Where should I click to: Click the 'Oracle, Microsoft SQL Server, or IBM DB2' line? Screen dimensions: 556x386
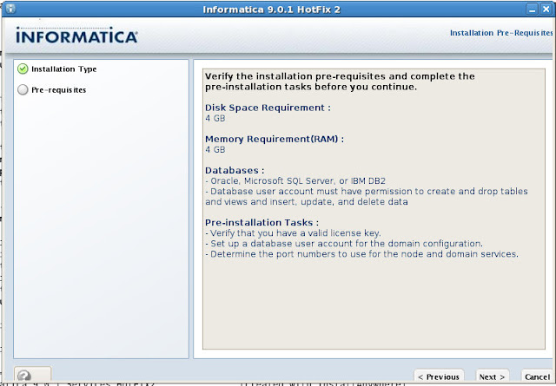295,181
